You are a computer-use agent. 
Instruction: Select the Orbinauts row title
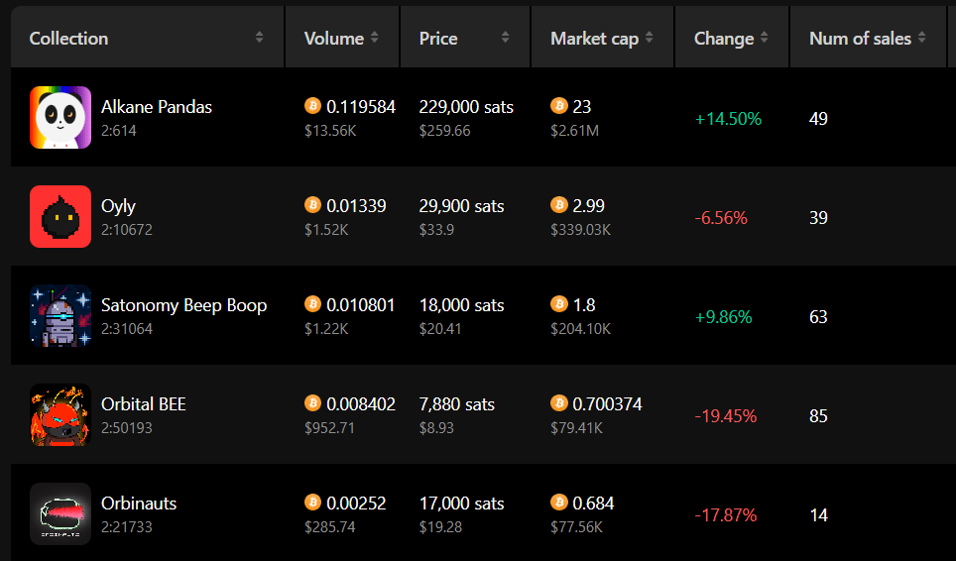click(139, 504)
